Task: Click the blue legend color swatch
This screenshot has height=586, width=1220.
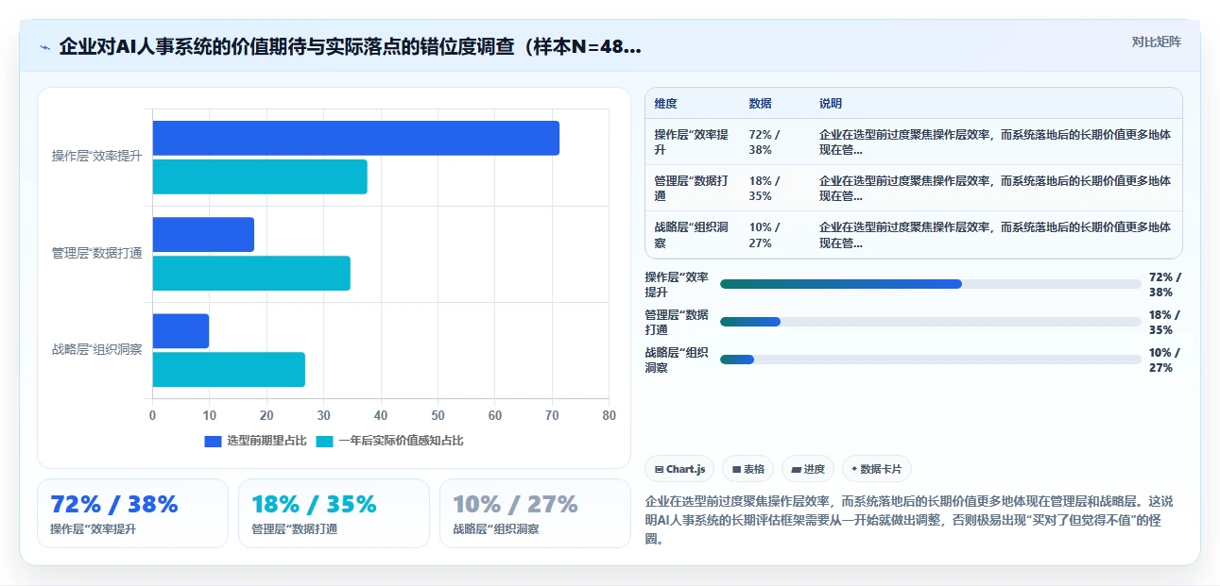Action: coord(213,441)
